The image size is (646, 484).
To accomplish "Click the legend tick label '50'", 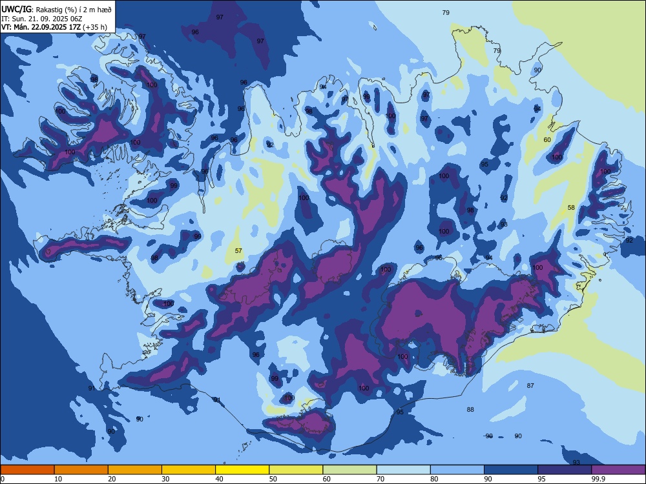I will [x=273, y=479].
